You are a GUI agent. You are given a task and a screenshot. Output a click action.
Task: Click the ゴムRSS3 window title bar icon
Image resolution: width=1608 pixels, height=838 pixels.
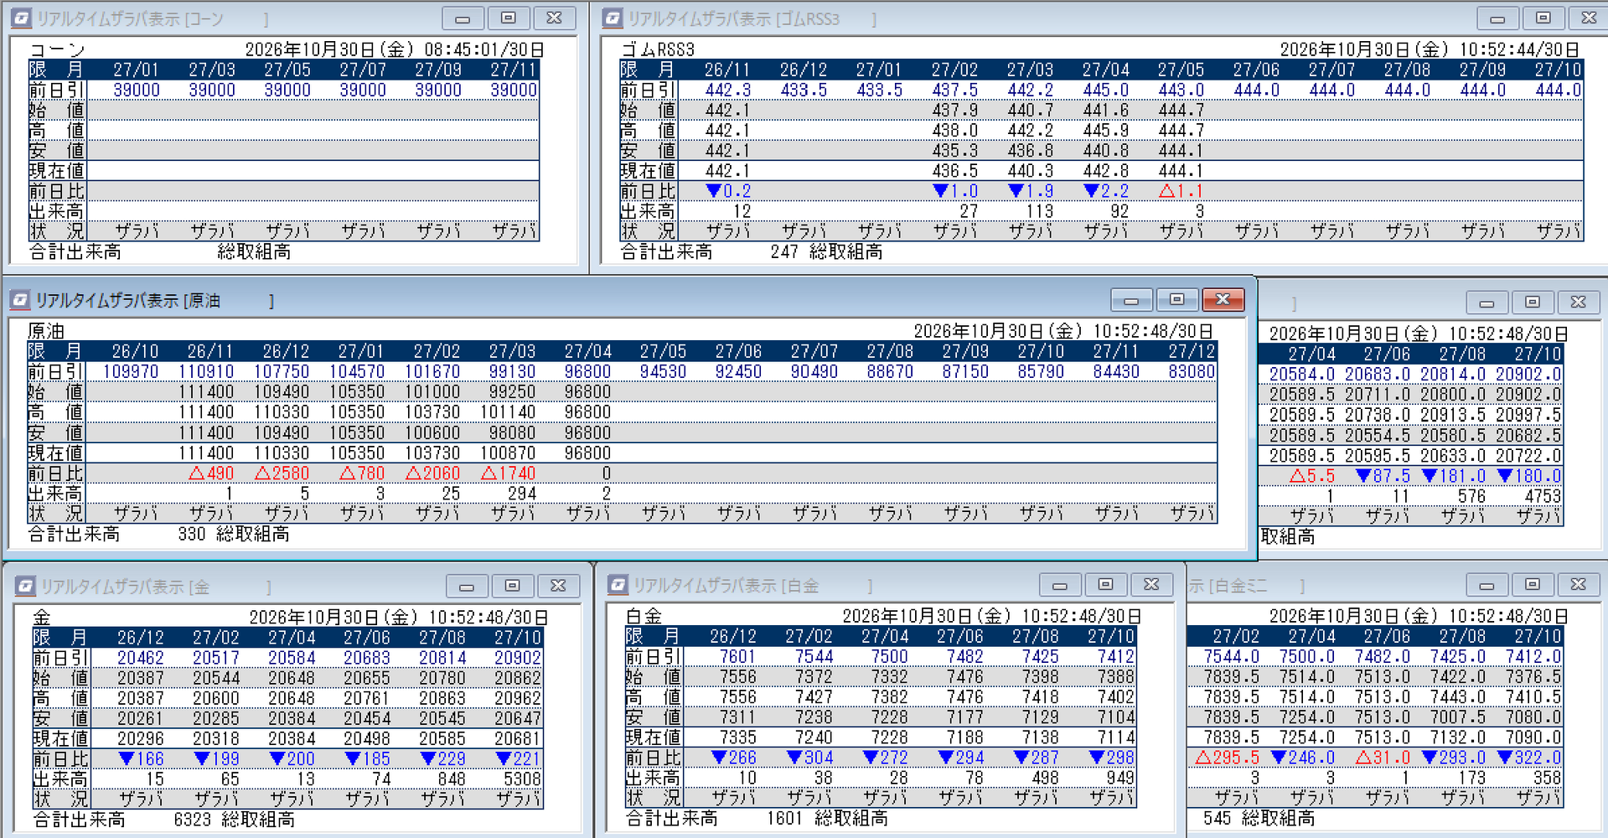point(613,18)
